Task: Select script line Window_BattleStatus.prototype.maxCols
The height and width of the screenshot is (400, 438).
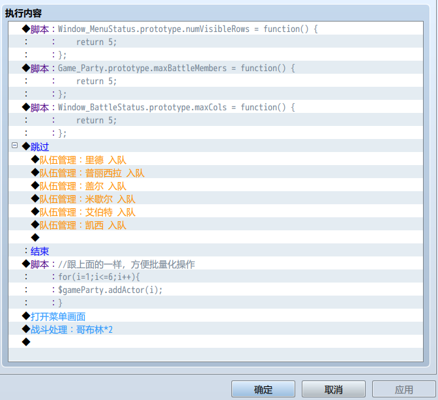Action: pos(216,106)
